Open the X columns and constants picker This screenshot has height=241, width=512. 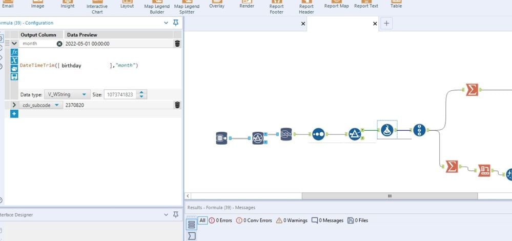point(14,61)
